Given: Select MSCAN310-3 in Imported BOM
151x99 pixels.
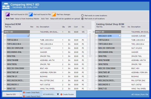Looking at the screenshot, I should click(18, 84).
